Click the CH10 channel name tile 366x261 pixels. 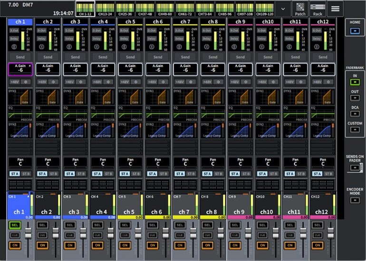click(x=268, y=205)
